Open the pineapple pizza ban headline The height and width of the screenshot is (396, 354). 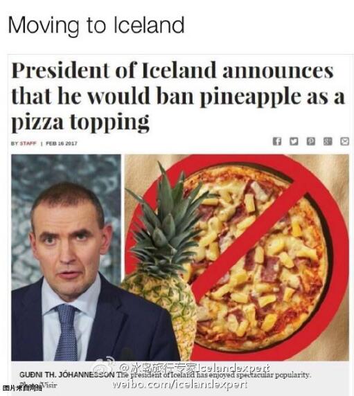(178, 96)
